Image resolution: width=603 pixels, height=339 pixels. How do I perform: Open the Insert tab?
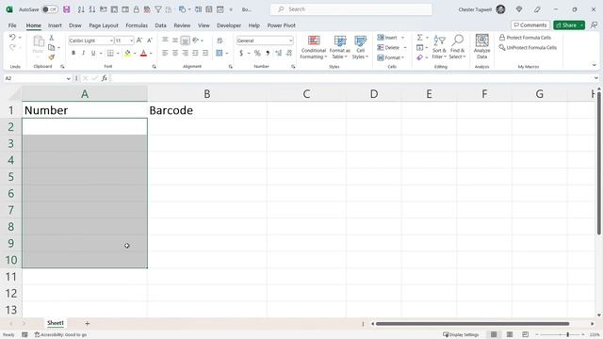click(55, 25)
